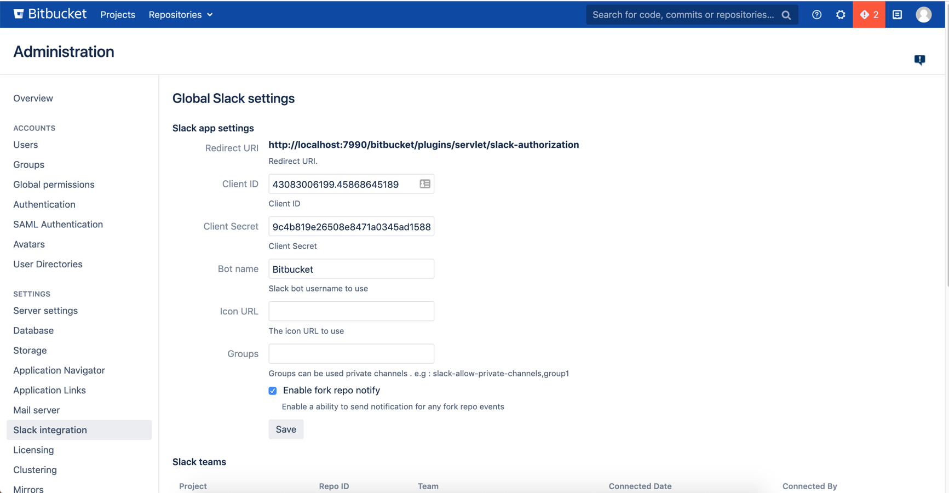Click the fork repo events description text
The image size is (949, 493).
pos(393,406)
